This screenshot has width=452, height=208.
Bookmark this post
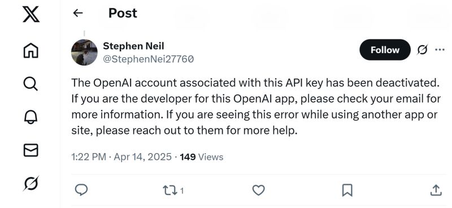click(347, 190)
